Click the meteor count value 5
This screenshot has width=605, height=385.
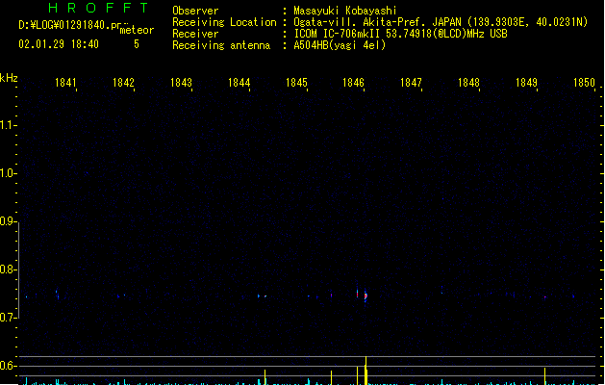pyautogui.click(x=137, y=44)
